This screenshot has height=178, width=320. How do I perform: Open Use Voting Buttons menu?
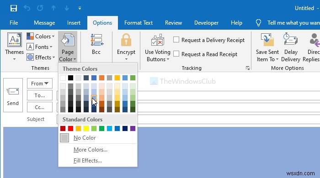click(x=158, y=48)
